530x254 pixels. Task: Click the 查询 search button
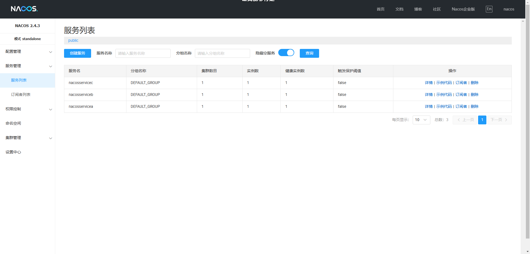309,53
